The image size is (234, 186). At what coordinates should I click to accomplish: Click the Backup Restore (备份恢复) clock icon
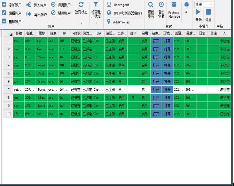[x=161, y=5]
